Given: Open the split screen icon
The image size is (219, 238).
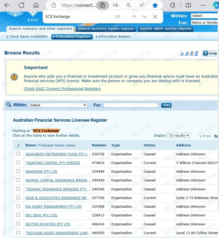Looking at the screenshot, I should [x=188, y=5].
